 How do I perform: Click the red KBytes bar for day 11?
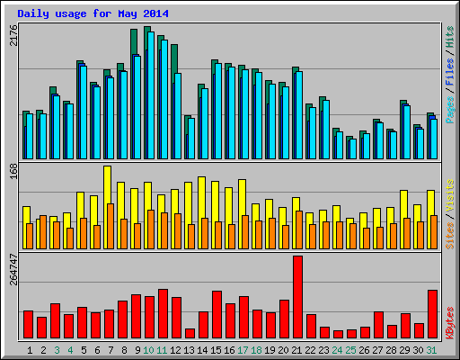163,314
